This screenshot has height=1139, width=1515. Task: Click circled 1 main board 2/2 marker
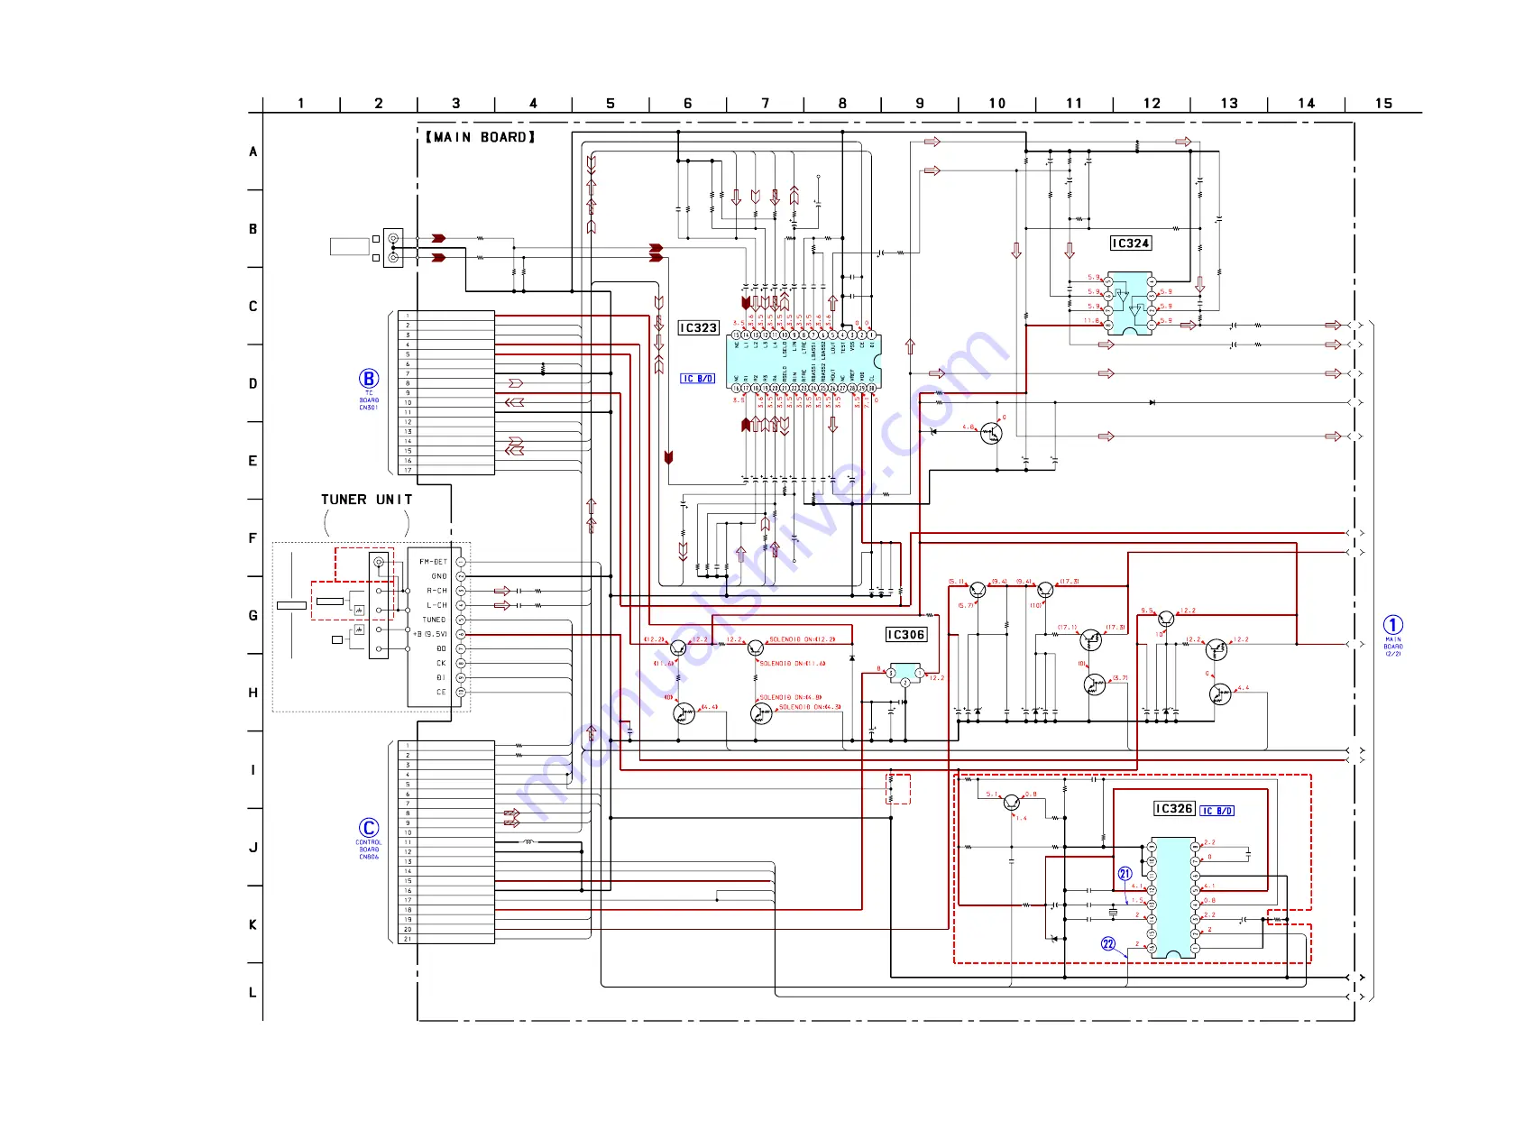(1393, 625)
